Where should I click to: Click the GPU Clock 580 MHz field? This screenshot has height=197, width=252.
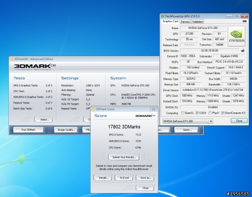187,96
